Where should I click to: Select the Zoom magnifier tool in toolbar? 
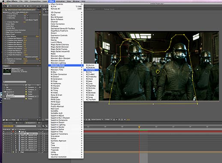tap(11, 6)
